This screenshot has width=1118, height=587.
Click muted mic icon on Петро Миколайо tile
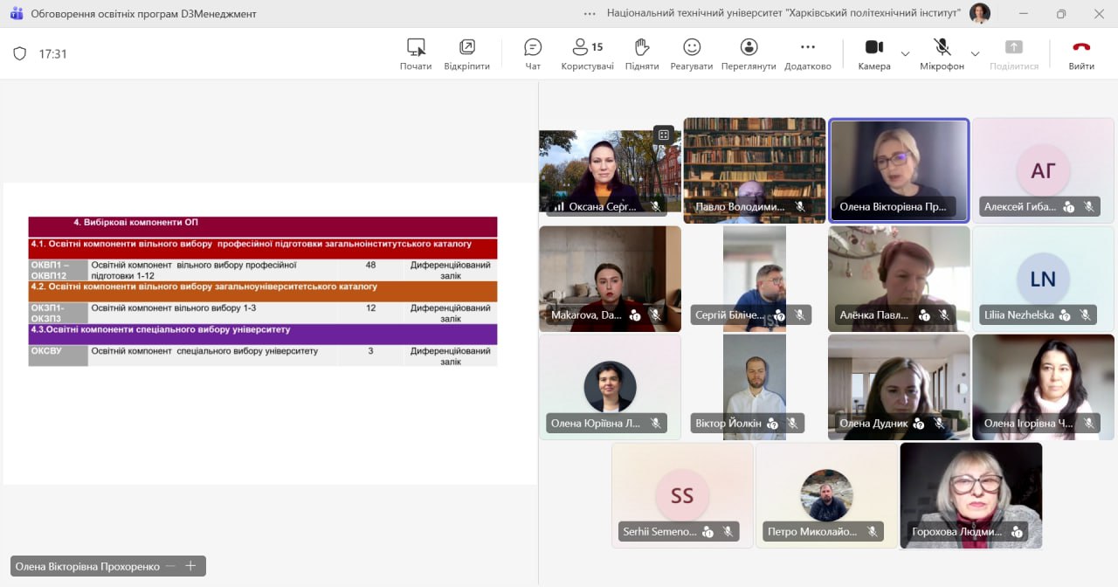click(x=873, y=531)
